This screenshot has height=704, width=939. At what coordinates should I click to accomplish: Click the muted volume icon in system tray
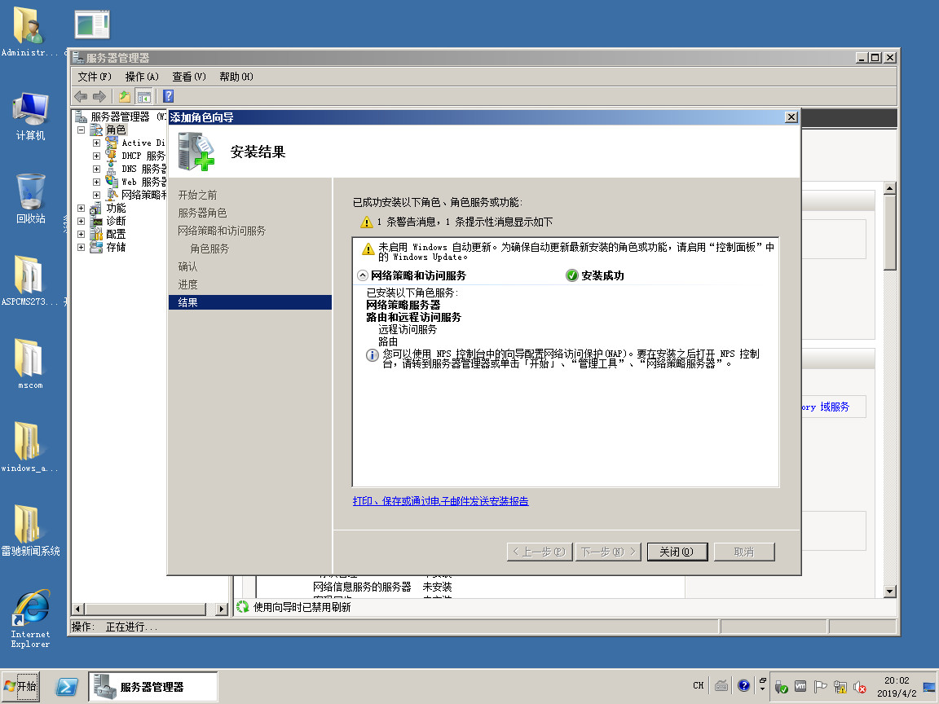[859, 687]
